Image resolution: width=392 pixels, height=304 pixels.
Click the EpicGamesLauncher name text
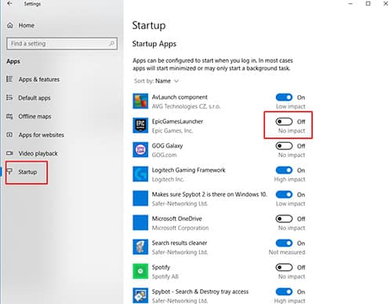click(x=177, y=122)
